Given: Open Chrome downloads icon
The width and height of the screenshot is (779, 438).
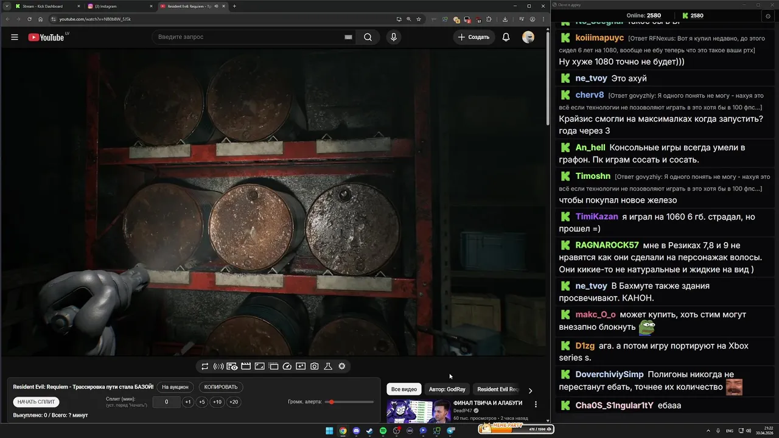Looking at the screenshot, I should tap(505, 19).
